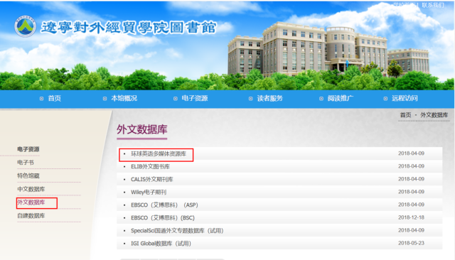Click the 首页 breadcrumb link
This screenshot has width=455, height=260.
click(x=405, y=115)
